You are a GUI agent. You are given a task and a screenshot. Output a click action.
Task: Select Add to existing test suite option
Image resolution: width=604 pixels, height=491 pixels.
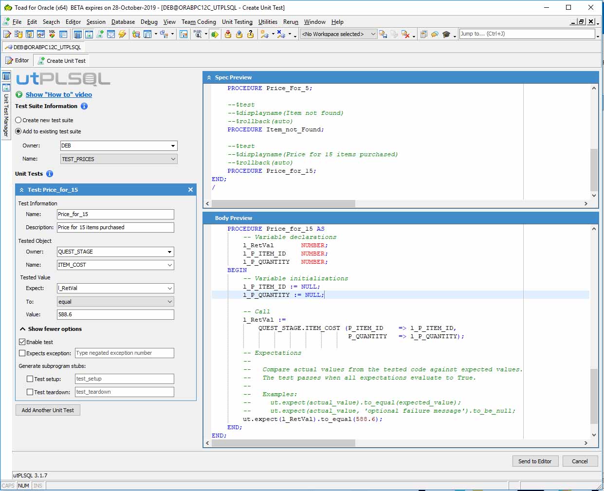click(x=18, y=131)
